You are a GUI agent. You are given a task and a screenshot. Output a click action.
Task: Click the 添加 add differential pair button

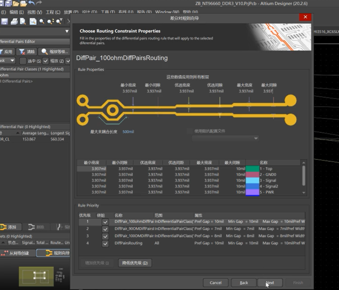[x=10, y=227]
